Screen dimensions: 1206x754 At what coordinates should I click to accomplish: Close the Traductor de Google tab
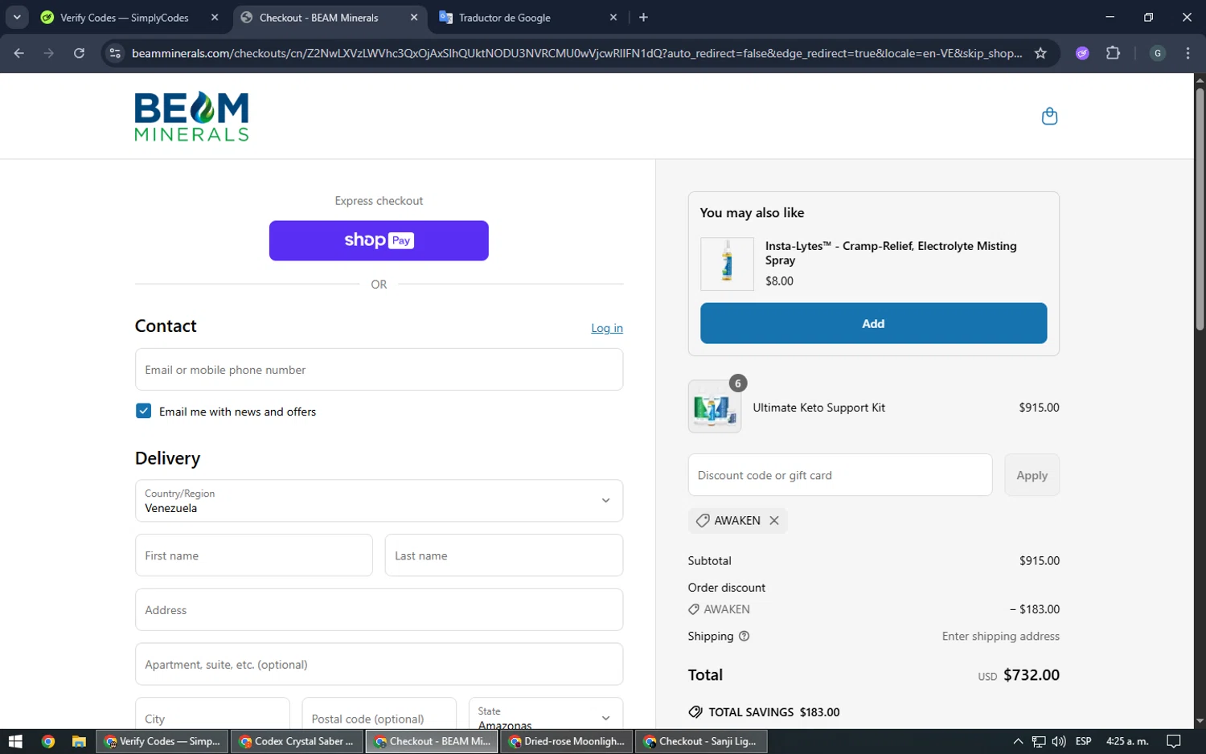[613, 17]
